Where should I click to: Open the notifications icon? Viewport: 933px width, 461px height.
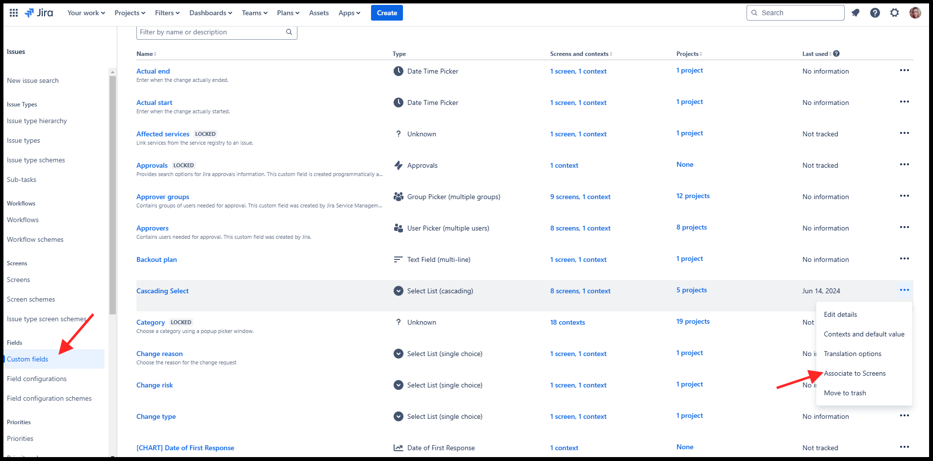(855, 13)
